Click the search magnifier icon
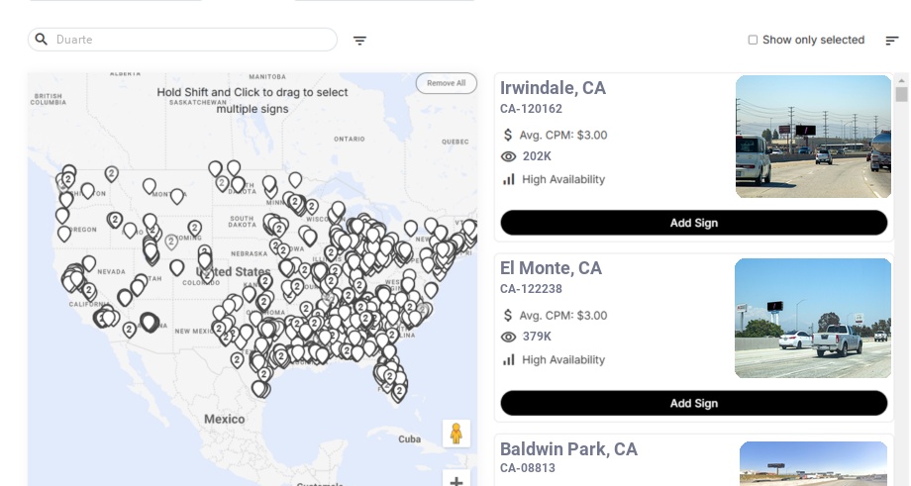The image size is (911, 486). point(42,40)
